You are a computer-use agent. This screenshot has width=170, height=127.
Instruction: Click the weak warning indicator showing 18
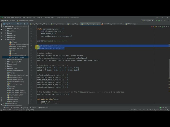click(159, 27)
